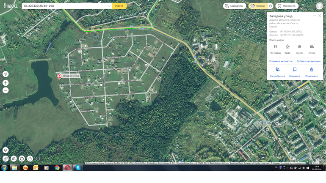Open traffic time forecast clock icon
326x183 pixels.
pos(271,6)
